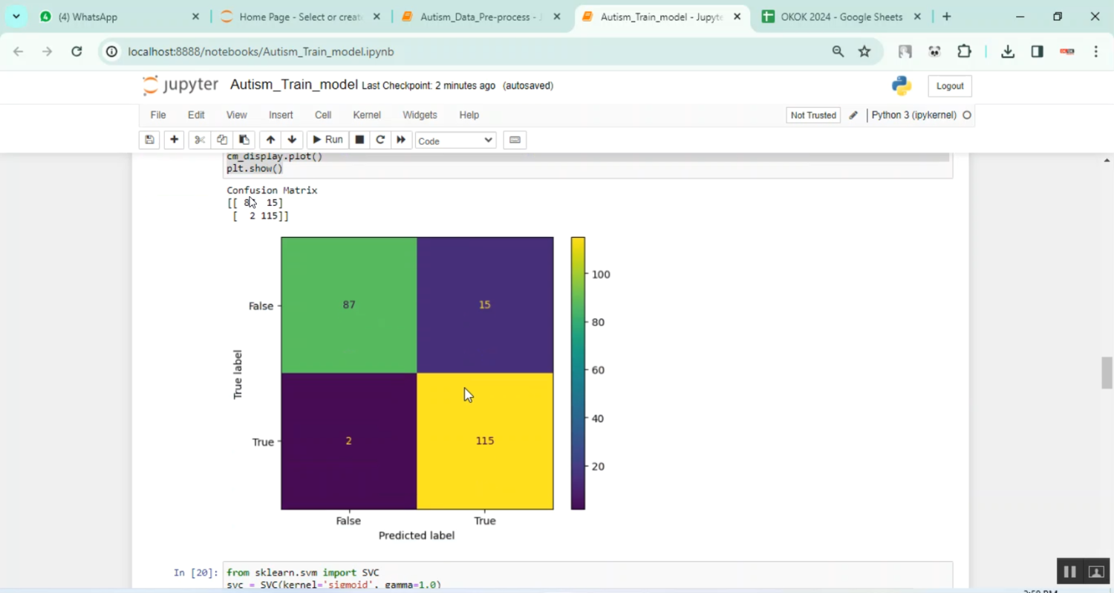Viewport: 1114px width, 593px height.
Task: Move the selected cell up
Action: tap(270, 140)
